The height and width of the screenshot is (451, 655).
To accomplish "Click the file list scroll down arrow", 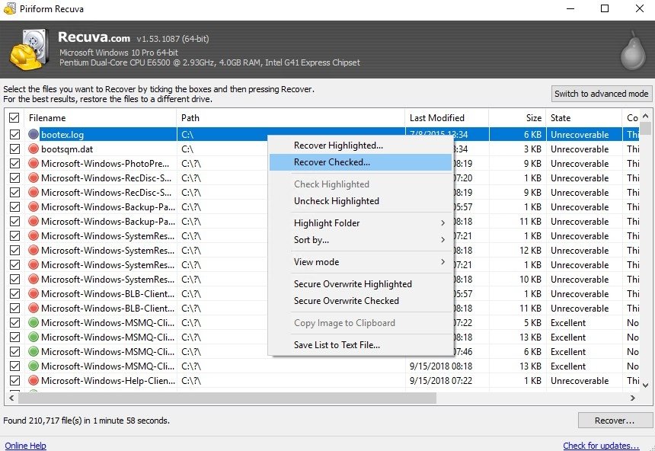I will [645, 385].
